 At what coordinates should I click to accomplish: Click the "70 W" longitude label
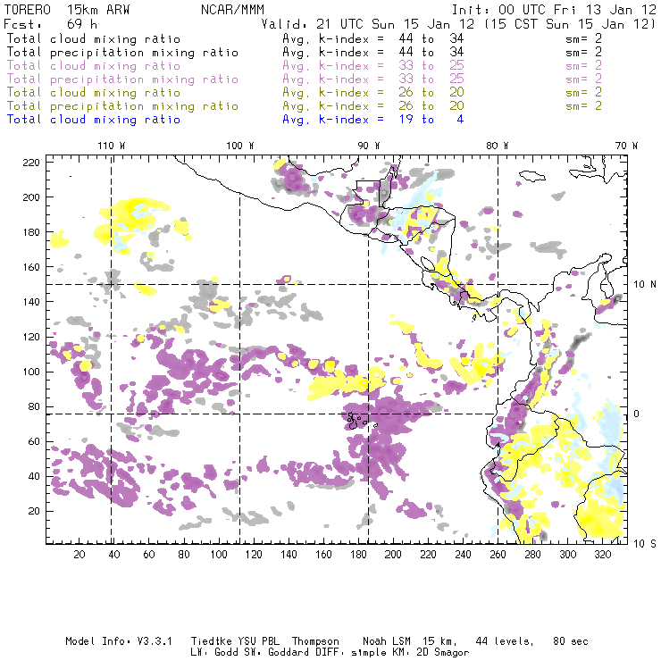point(626,146)
